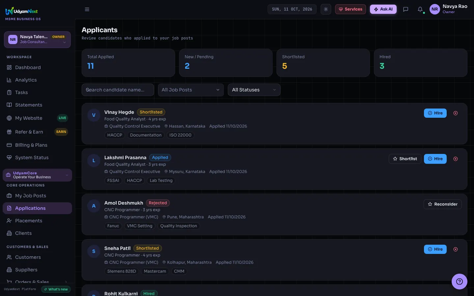Click the L avatar for Lakshmi Prasanna
The height and width of the screenshot is (296, 474).
pos(94,160)
